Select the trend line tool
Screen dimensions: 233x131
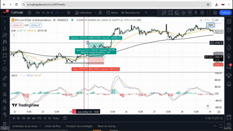(5, 28)
